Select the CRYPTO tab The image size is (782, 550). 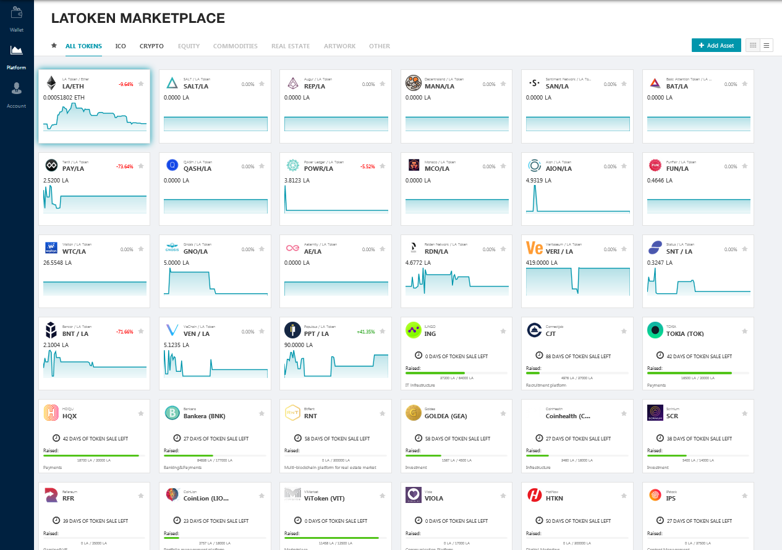tap(151, 46)
